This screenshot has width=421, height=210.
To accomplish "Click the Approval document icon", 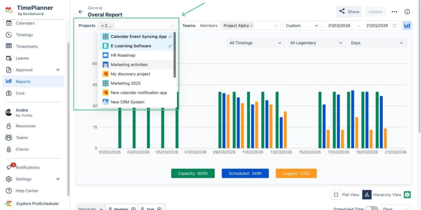I will pos(9,70).
